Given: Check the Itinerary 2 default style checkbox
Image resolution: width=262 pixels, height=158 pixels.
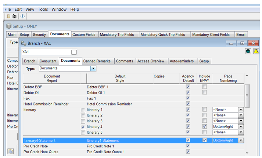Looking at the screenshot, I should [x=83, y=116].
